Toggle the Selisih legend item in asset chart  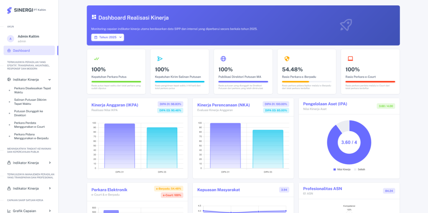(359, 170)
